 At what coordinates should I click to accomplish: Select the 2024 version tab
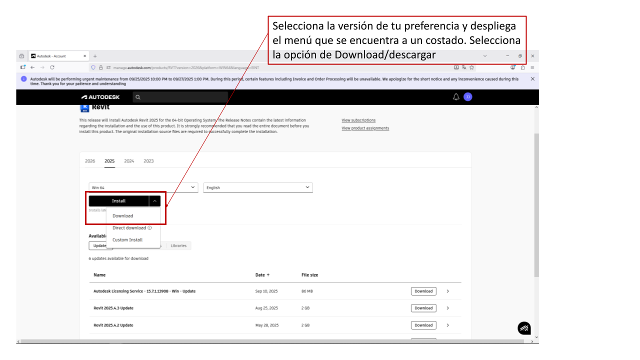(129, 161)
